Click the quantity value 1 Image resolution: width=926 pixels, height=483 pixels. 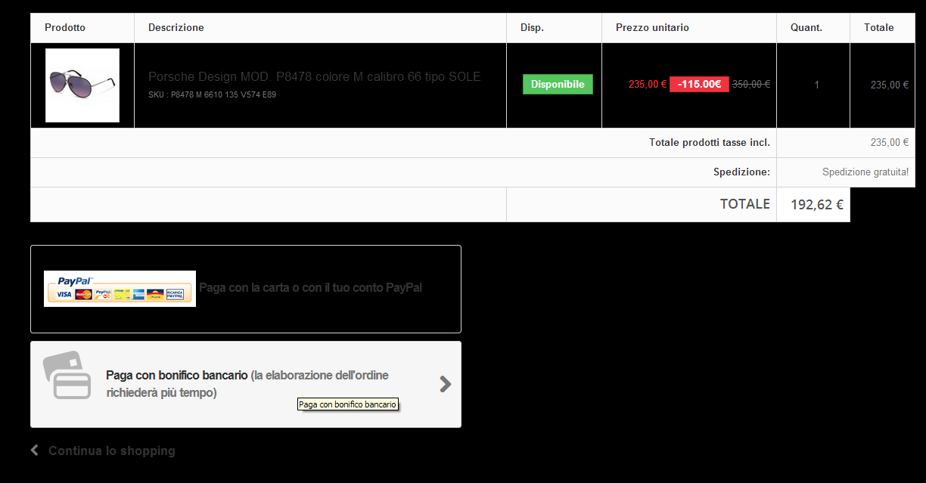[x=816, y=85]
